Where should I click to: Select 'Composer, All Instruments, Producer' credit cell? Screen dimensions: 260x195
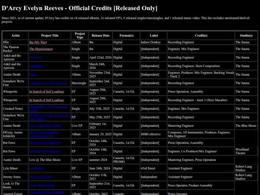[201, 134]
